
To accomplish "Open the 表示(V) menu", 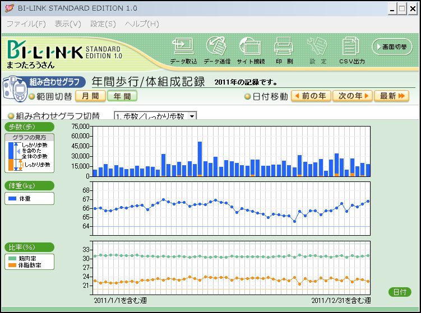I will 68,24.
